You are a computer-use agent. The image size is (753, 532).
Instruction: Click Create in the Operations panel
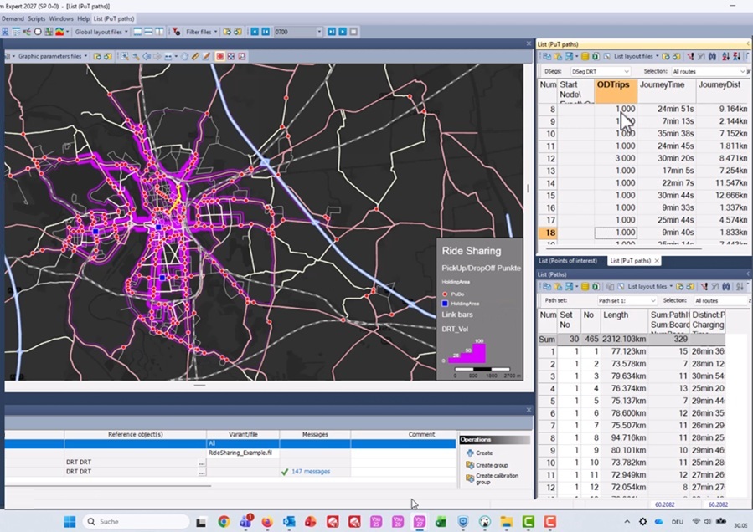[479, 453]
